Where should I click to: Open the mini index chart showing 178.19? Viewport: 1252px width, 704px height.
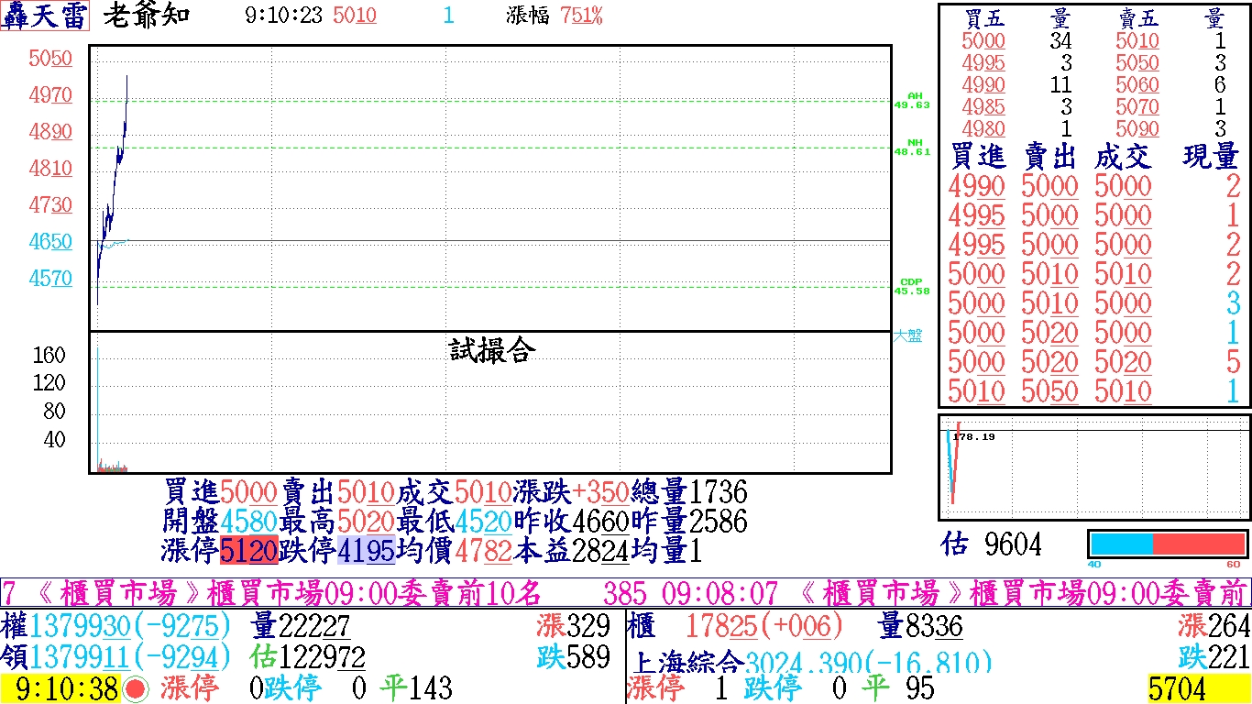pos(1093,467)
